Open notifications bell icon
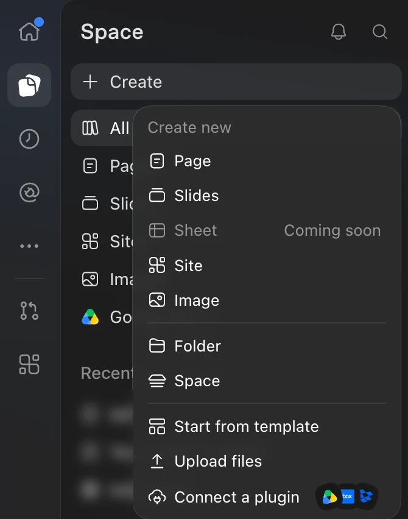The image size is (408, 519). click(x=338, y=32)
